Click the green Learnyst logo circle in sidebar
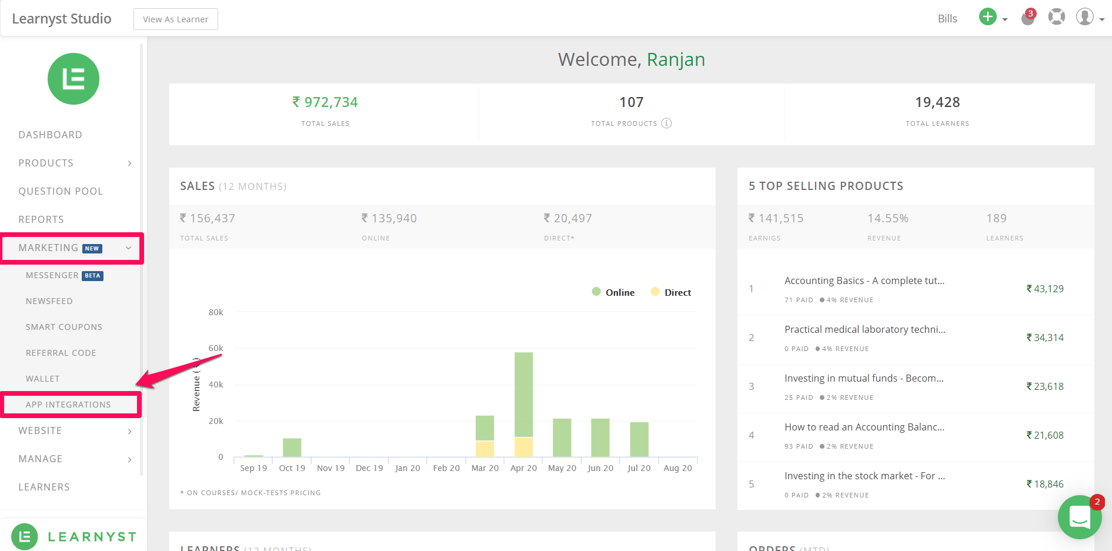This screenshot has width=1112, height=551. 74,79
